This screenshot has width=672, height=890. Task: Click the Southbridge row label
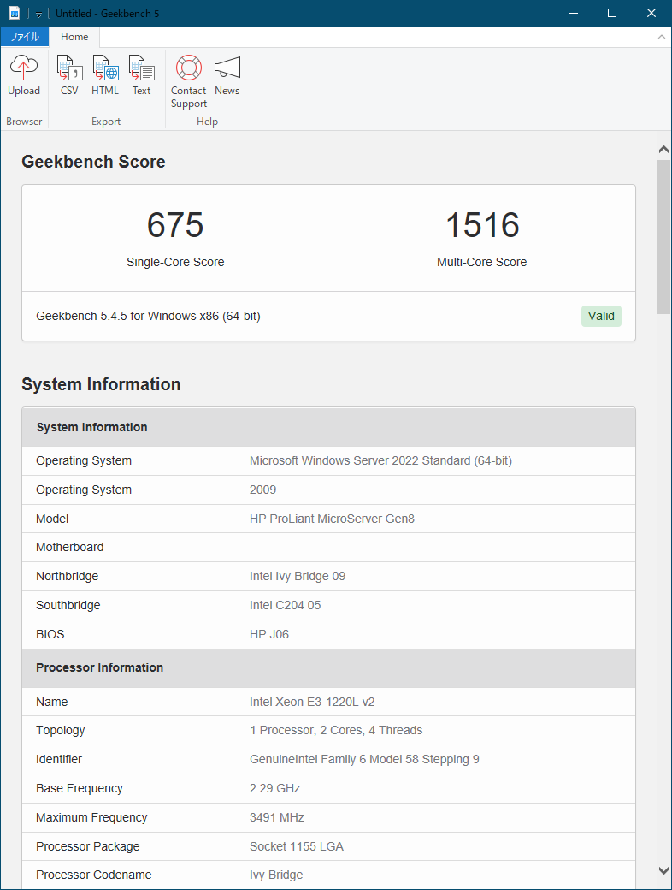[68, 605]
